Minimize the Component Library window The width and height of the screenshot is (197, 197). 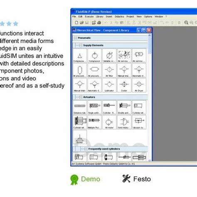click(x=139, y=30)
